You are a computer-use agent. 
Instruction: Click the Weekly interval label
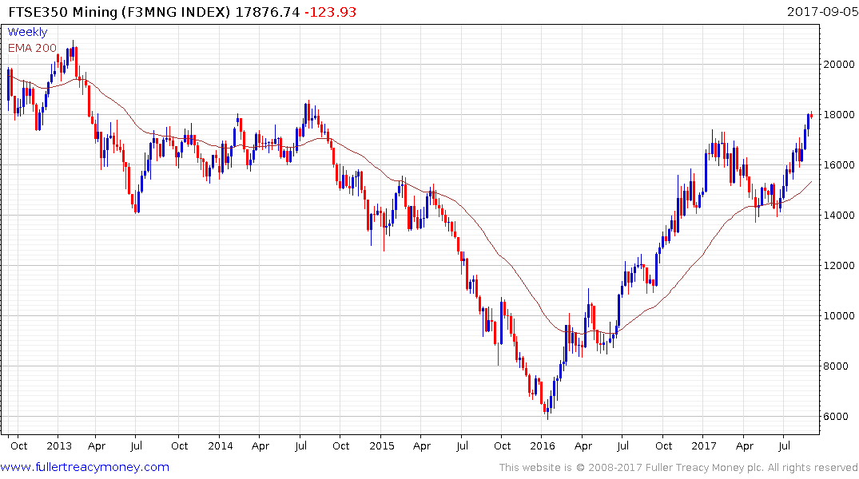(x=27, y=32)
